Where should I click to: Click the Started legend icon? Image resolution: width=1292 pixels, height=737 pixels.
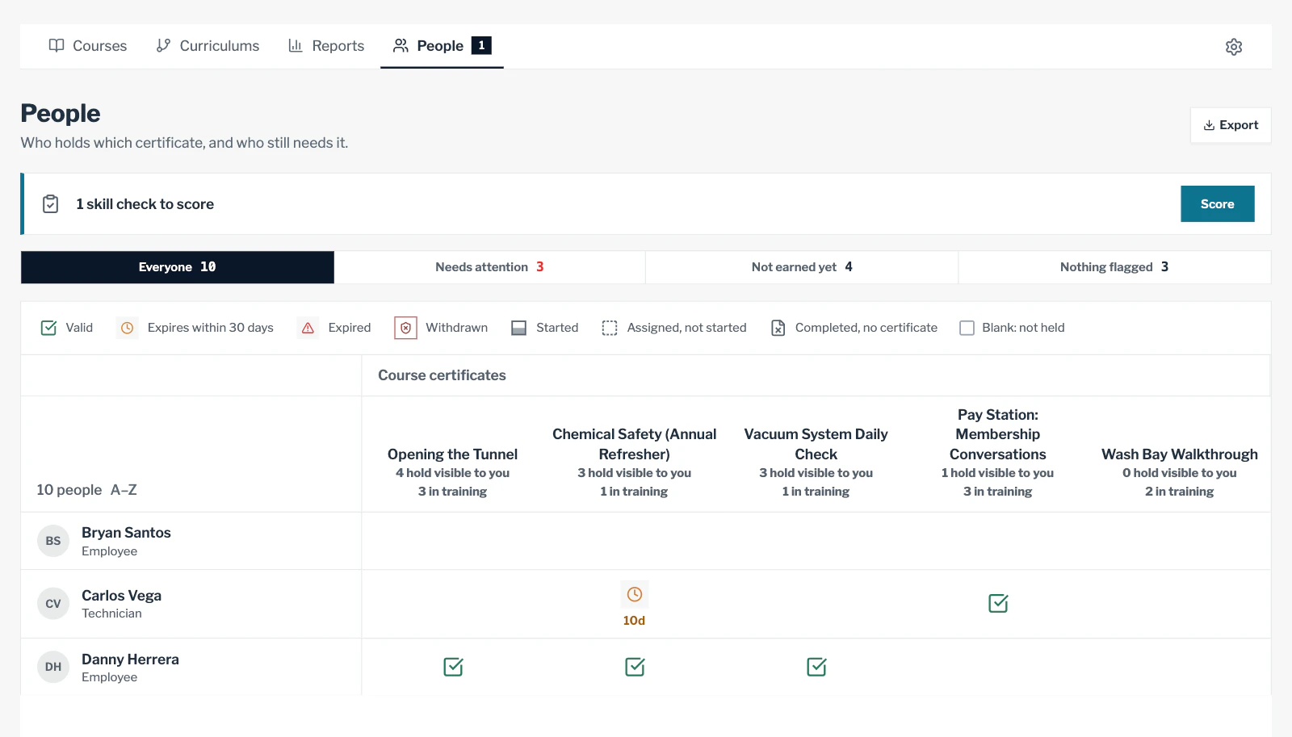518,328
